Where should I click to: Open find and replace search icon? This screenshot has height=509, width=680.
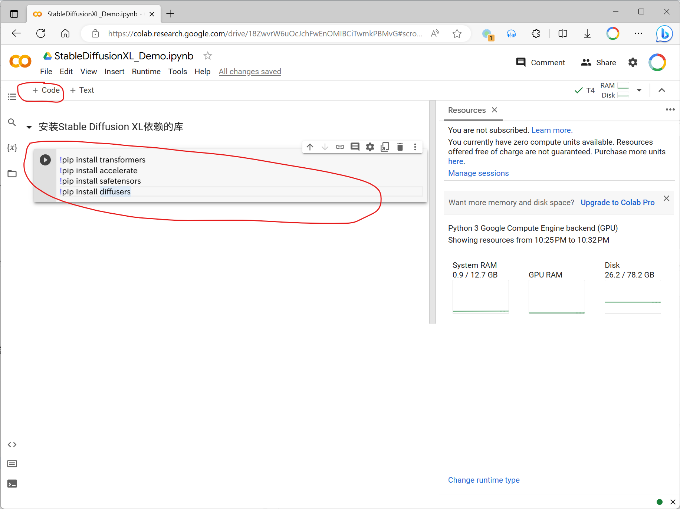12,122
